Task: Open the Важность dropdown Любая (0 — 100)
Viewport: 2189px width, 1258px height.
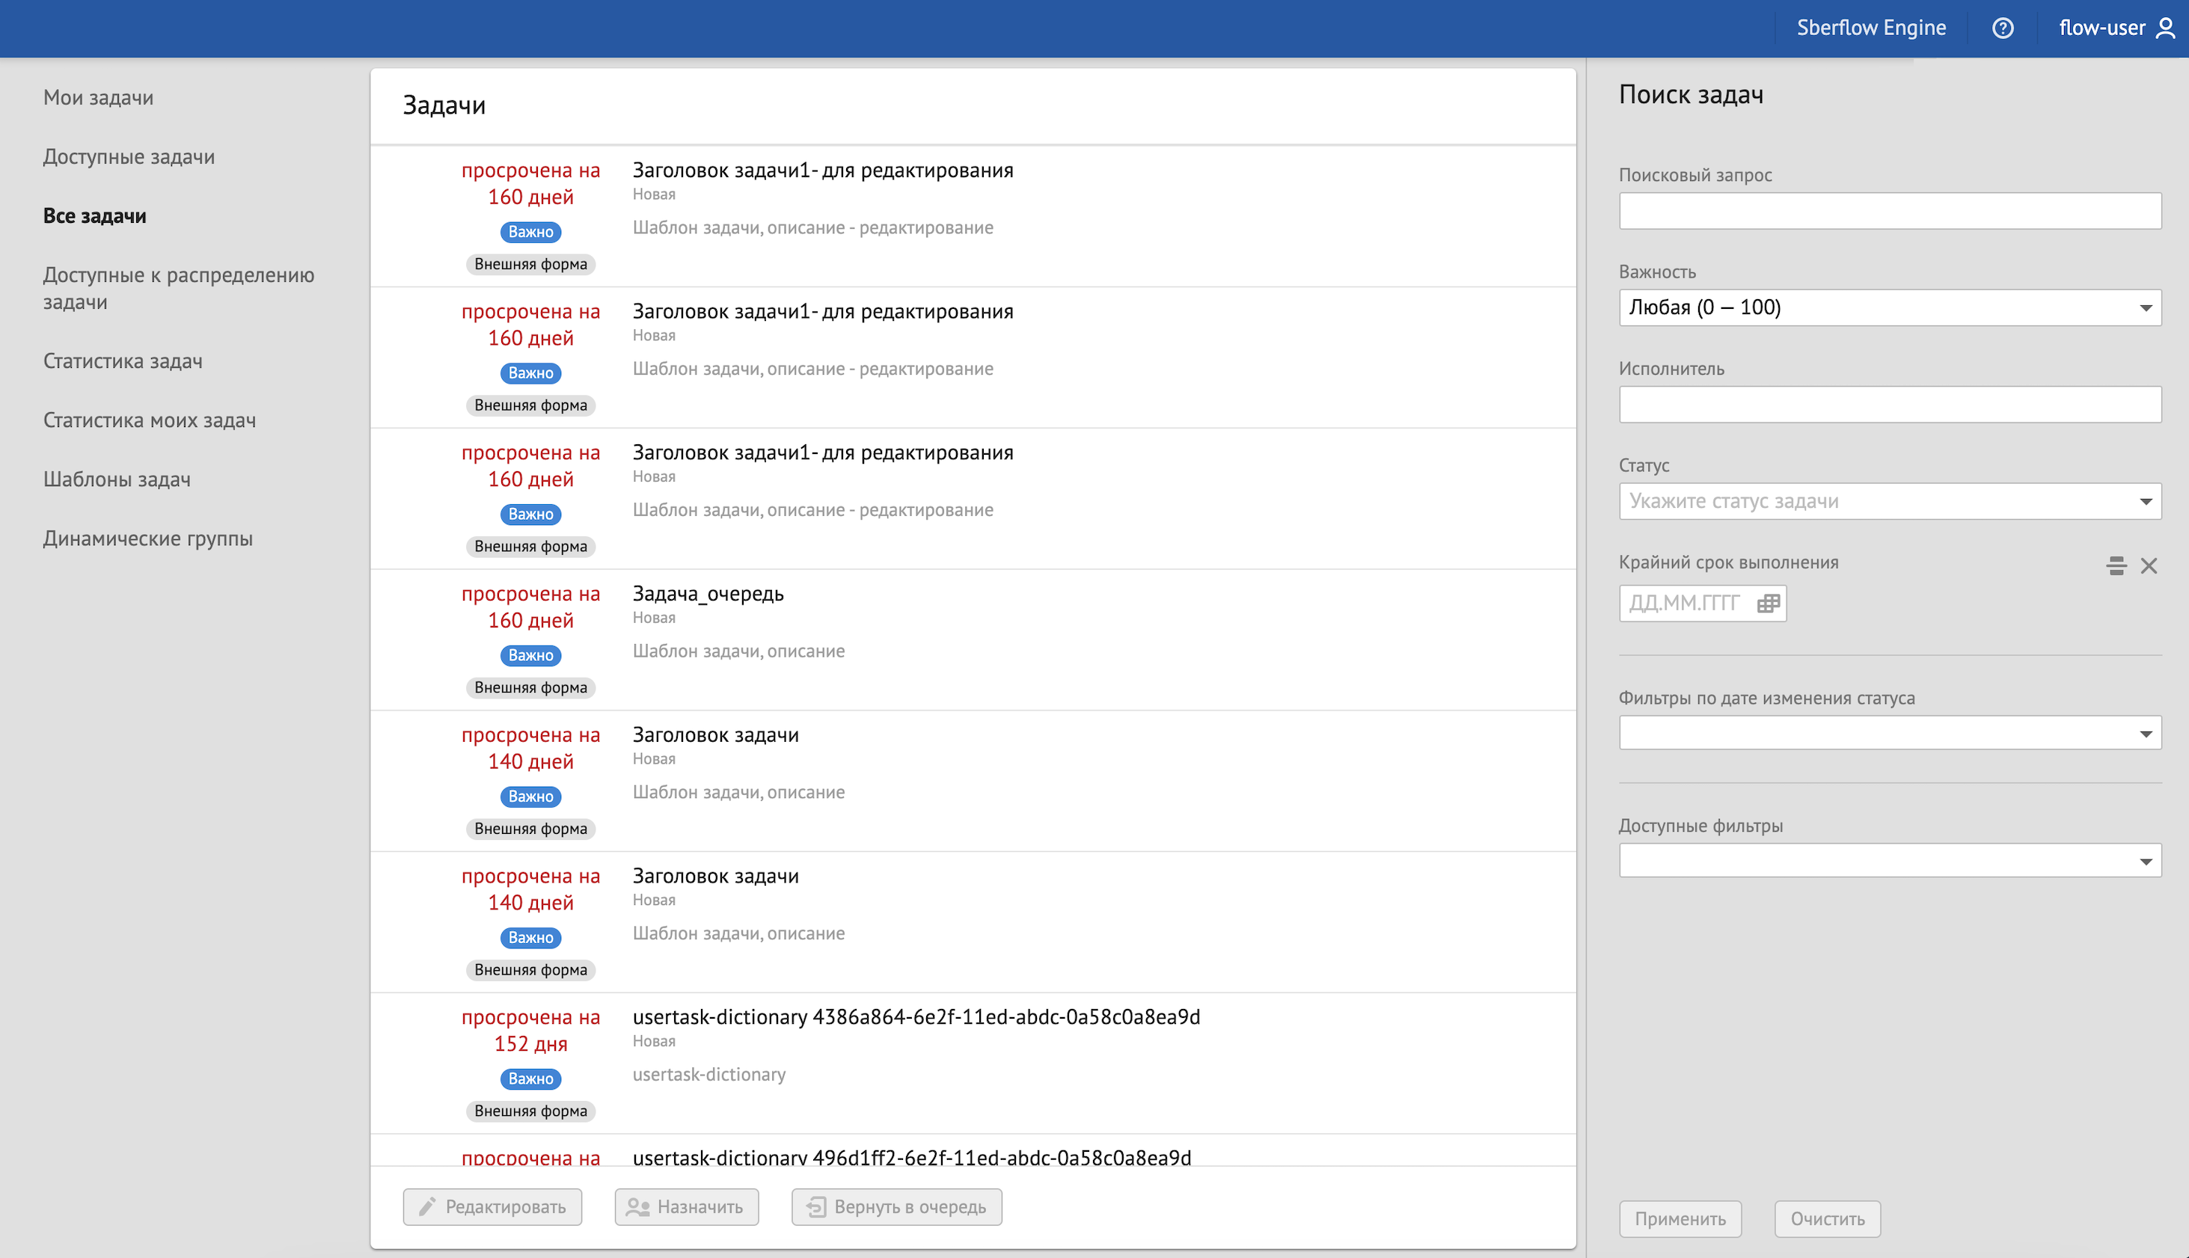Action: tap(1889, 307)
